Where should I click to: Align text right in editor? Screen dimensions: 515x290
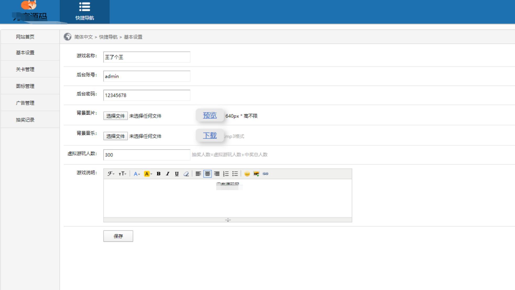(x=217, y=174)
